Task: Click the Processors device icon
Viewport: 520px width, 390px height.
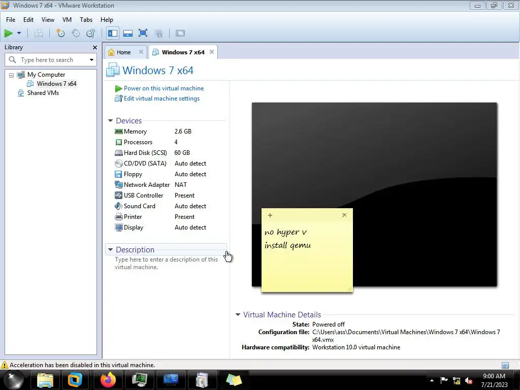Action: (118, 142)
